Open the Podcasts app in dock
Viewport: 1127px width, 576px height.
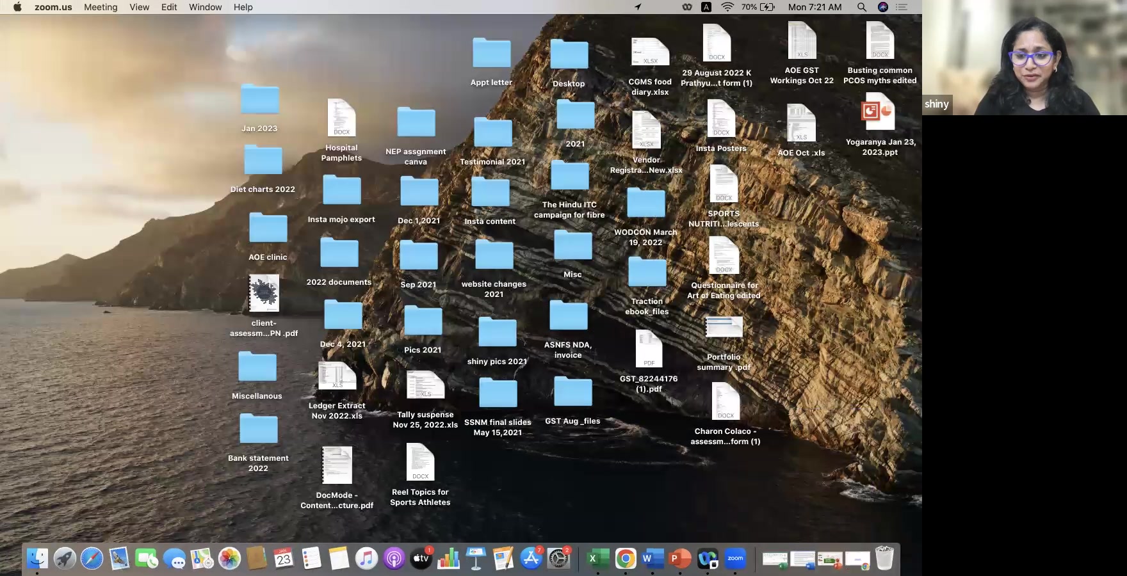pos(394,559)
